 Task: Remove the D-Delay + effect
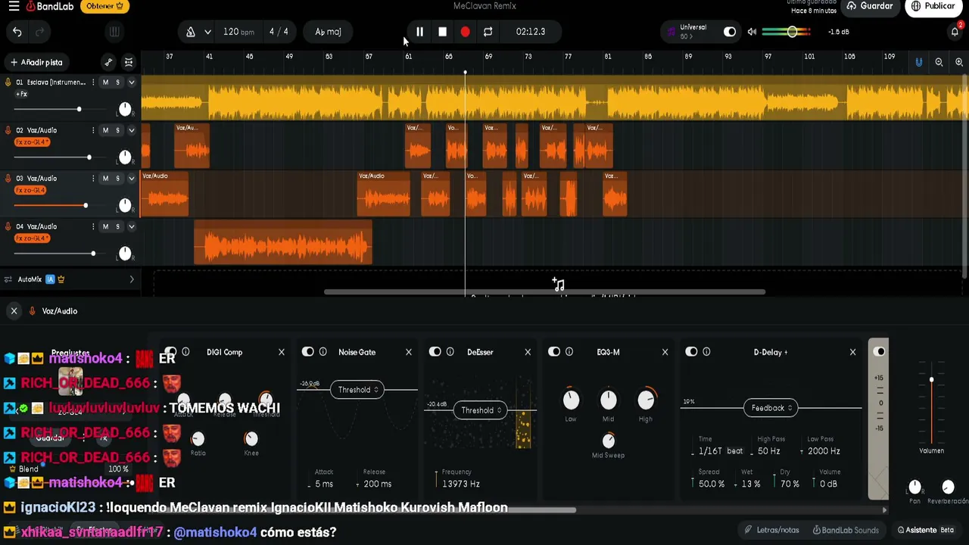[852, 352]
